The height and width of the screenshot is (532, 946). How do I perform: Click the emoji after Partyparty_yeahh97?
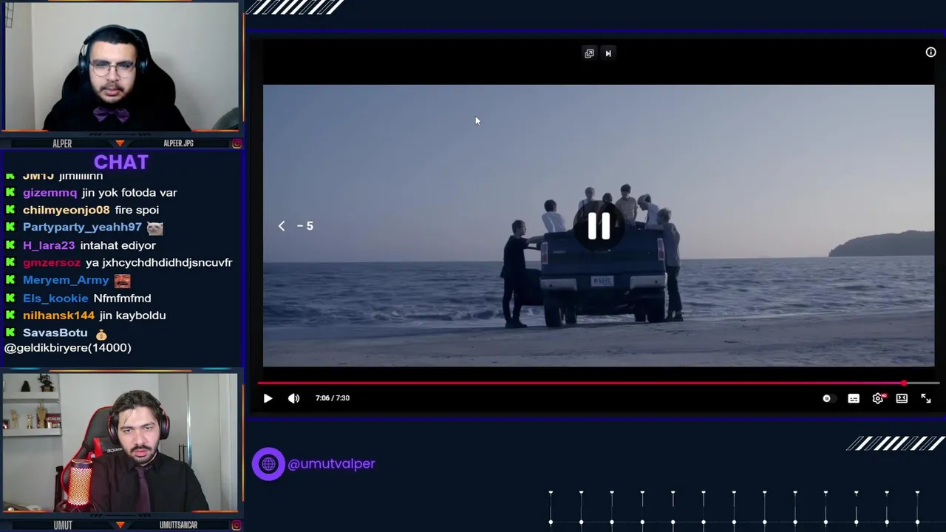click(x=154, y=228)
